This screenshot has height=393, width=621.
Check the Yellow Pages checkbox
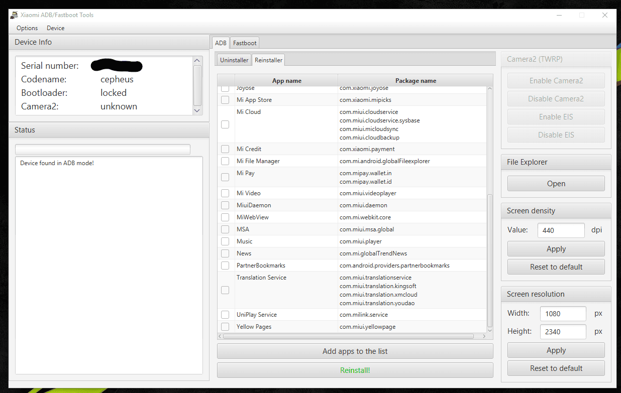click(225, 327)
